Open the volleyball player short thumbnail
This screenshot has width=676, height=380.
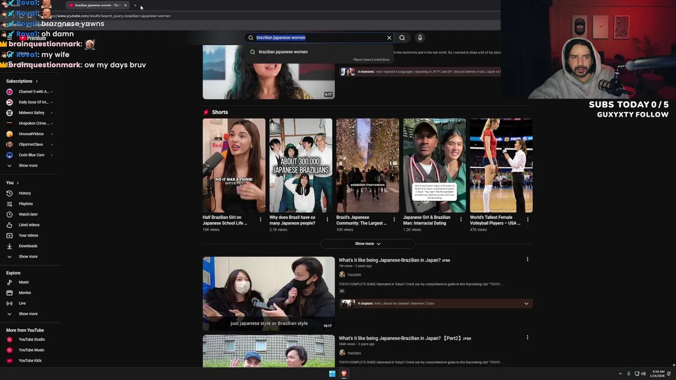501,165
